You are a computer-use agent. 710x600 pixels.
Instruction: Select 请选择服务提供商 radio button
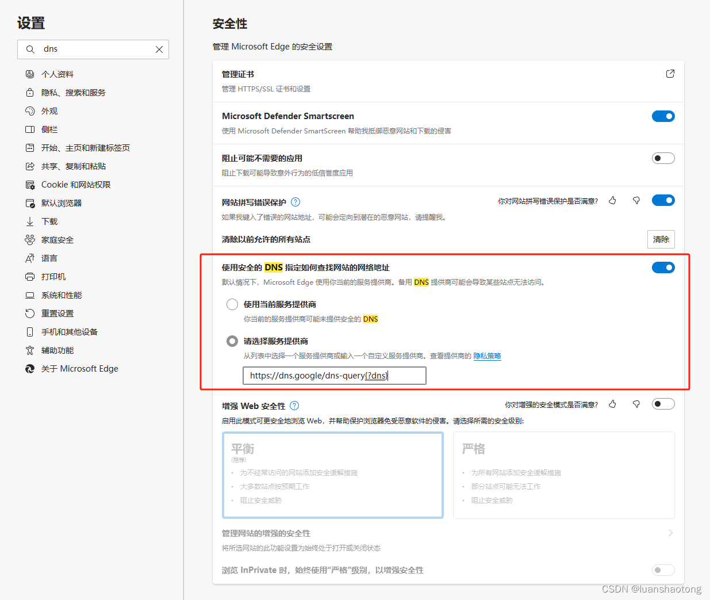232,341
